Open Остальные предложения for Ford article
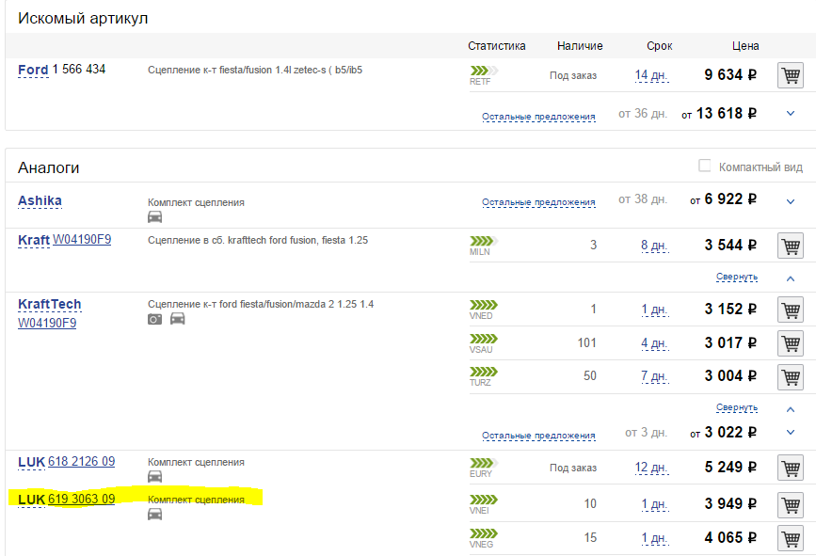 pos(538,117)
